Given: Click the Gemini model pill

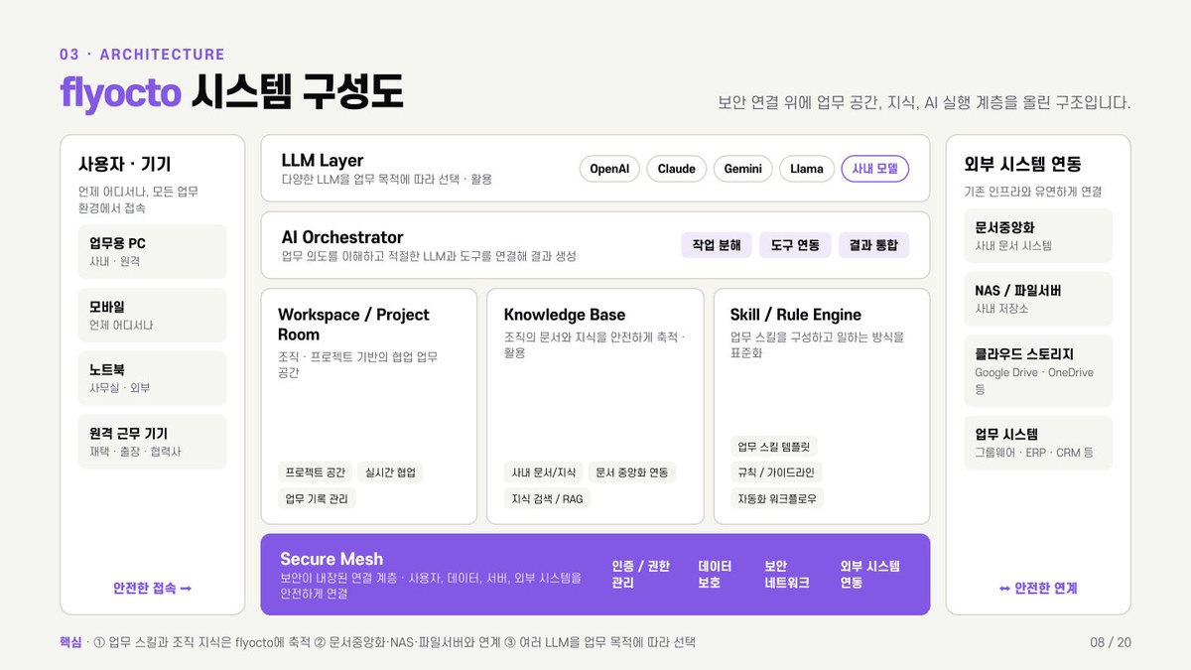Looking at the screenshot, I should tap(743, 169).
